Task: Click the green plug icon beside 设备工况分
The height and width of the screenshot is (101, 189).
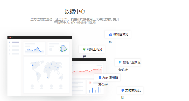Action: pyautogui.click(x=84, y=49)
